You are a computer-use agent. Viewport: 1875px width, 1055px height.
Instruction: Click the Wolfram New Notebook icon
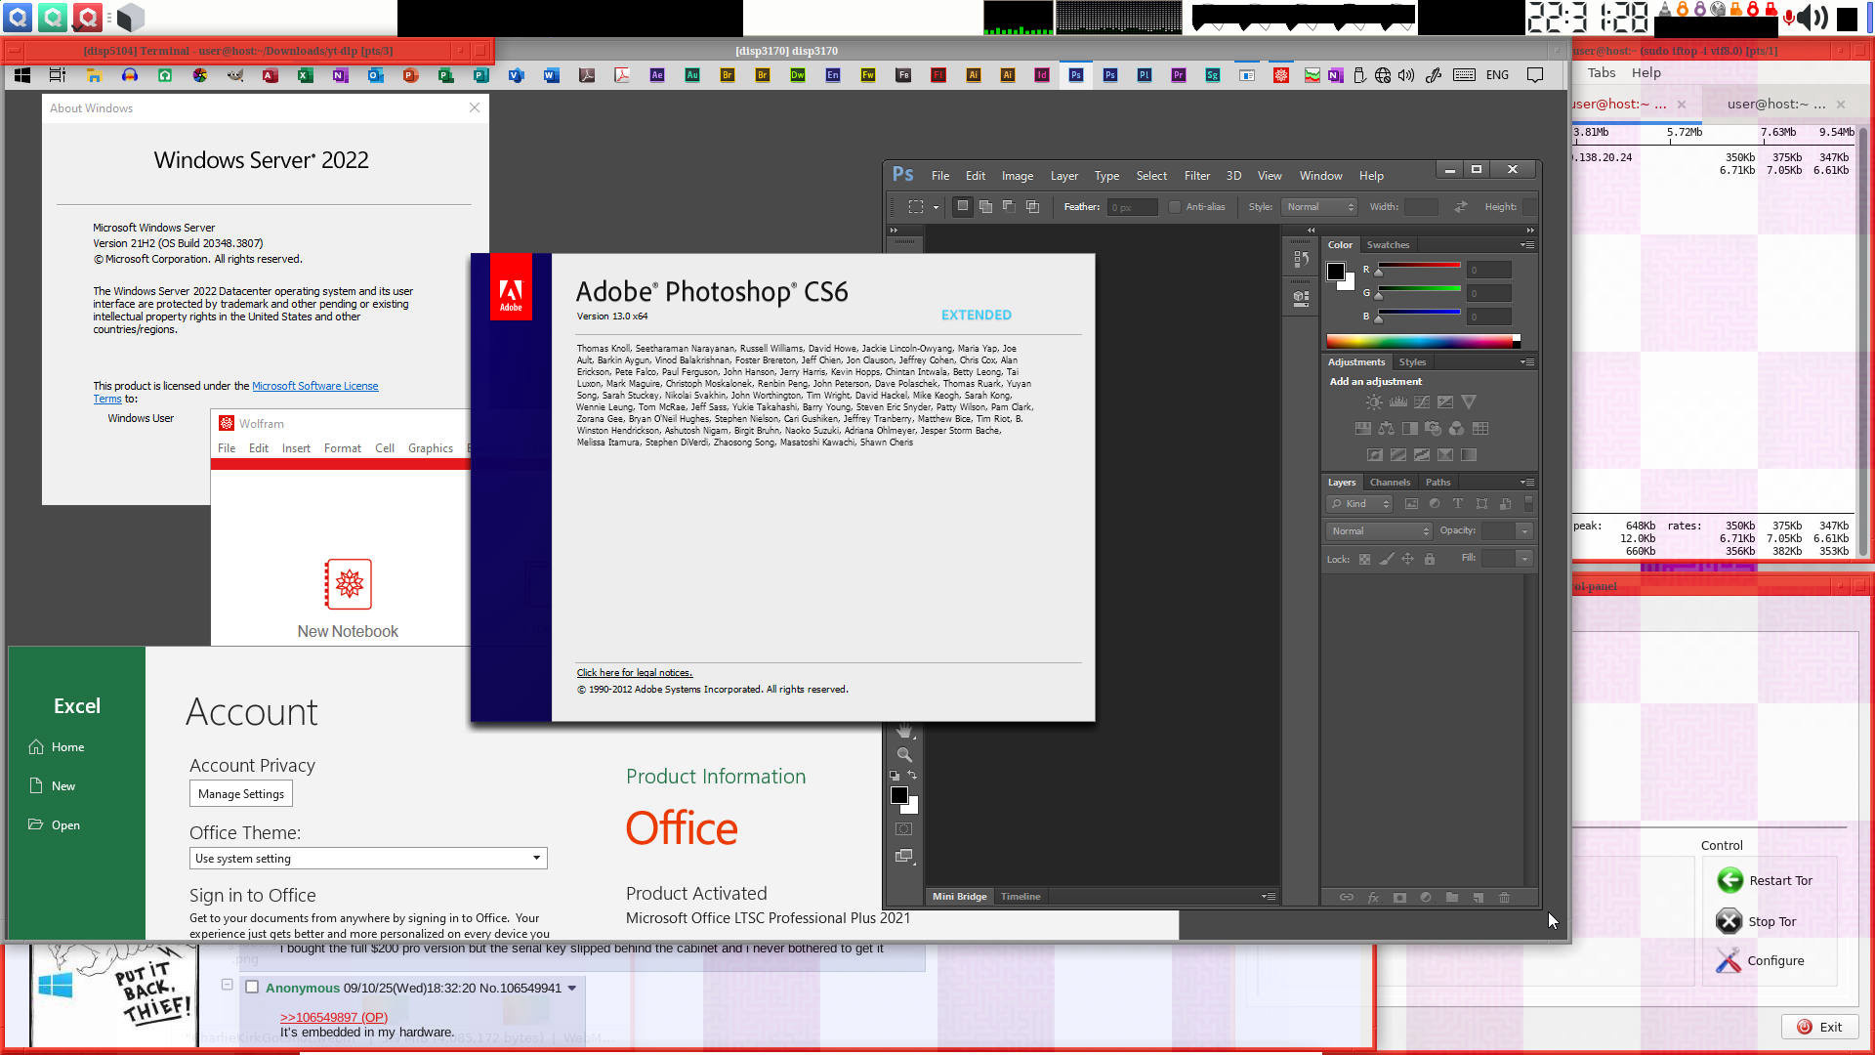pos(349,584)
